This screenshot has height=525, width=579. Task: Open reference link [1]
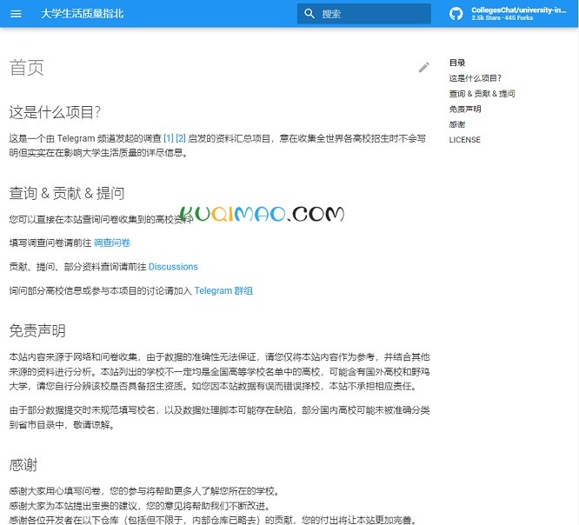coord(169,138)
